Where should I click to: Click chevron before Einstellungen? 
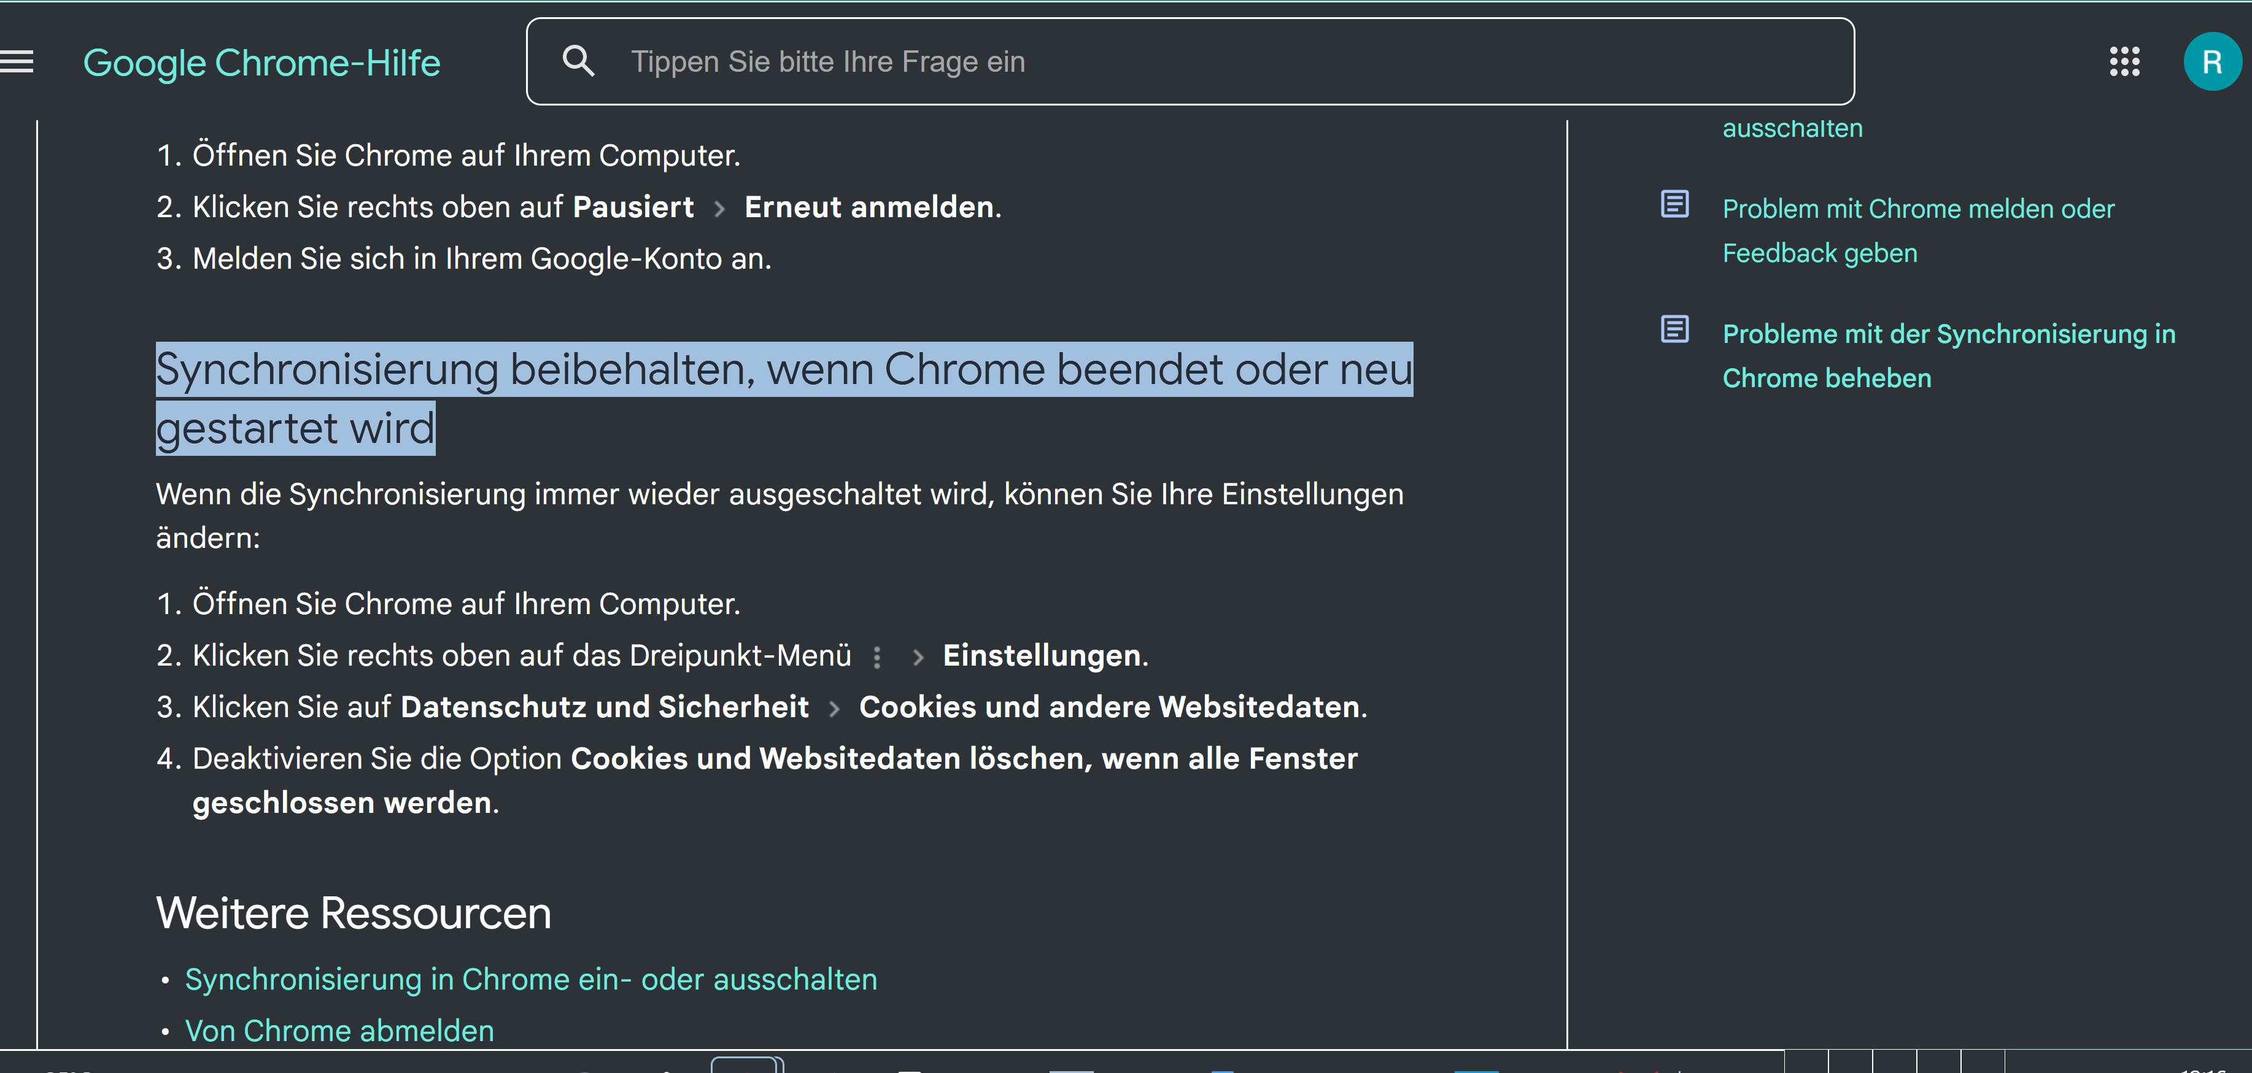tap(917, 657)
